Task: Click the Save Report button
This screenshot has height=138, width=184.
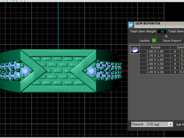Action: tap(172, 41)
